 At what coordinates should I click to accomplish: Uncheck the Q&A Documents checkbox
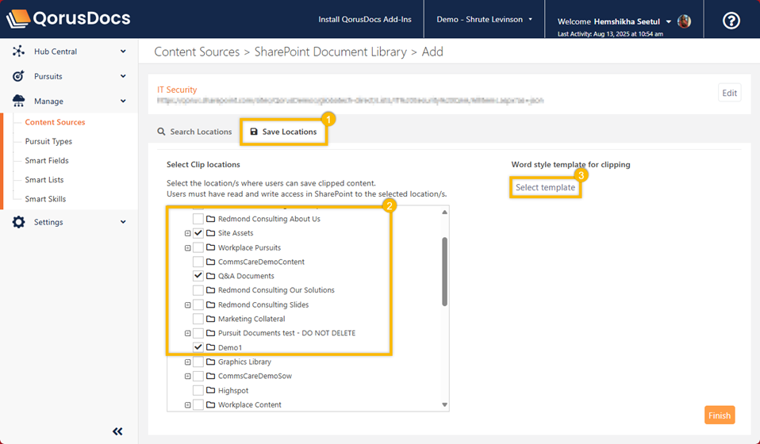click(x=198, y=276)
